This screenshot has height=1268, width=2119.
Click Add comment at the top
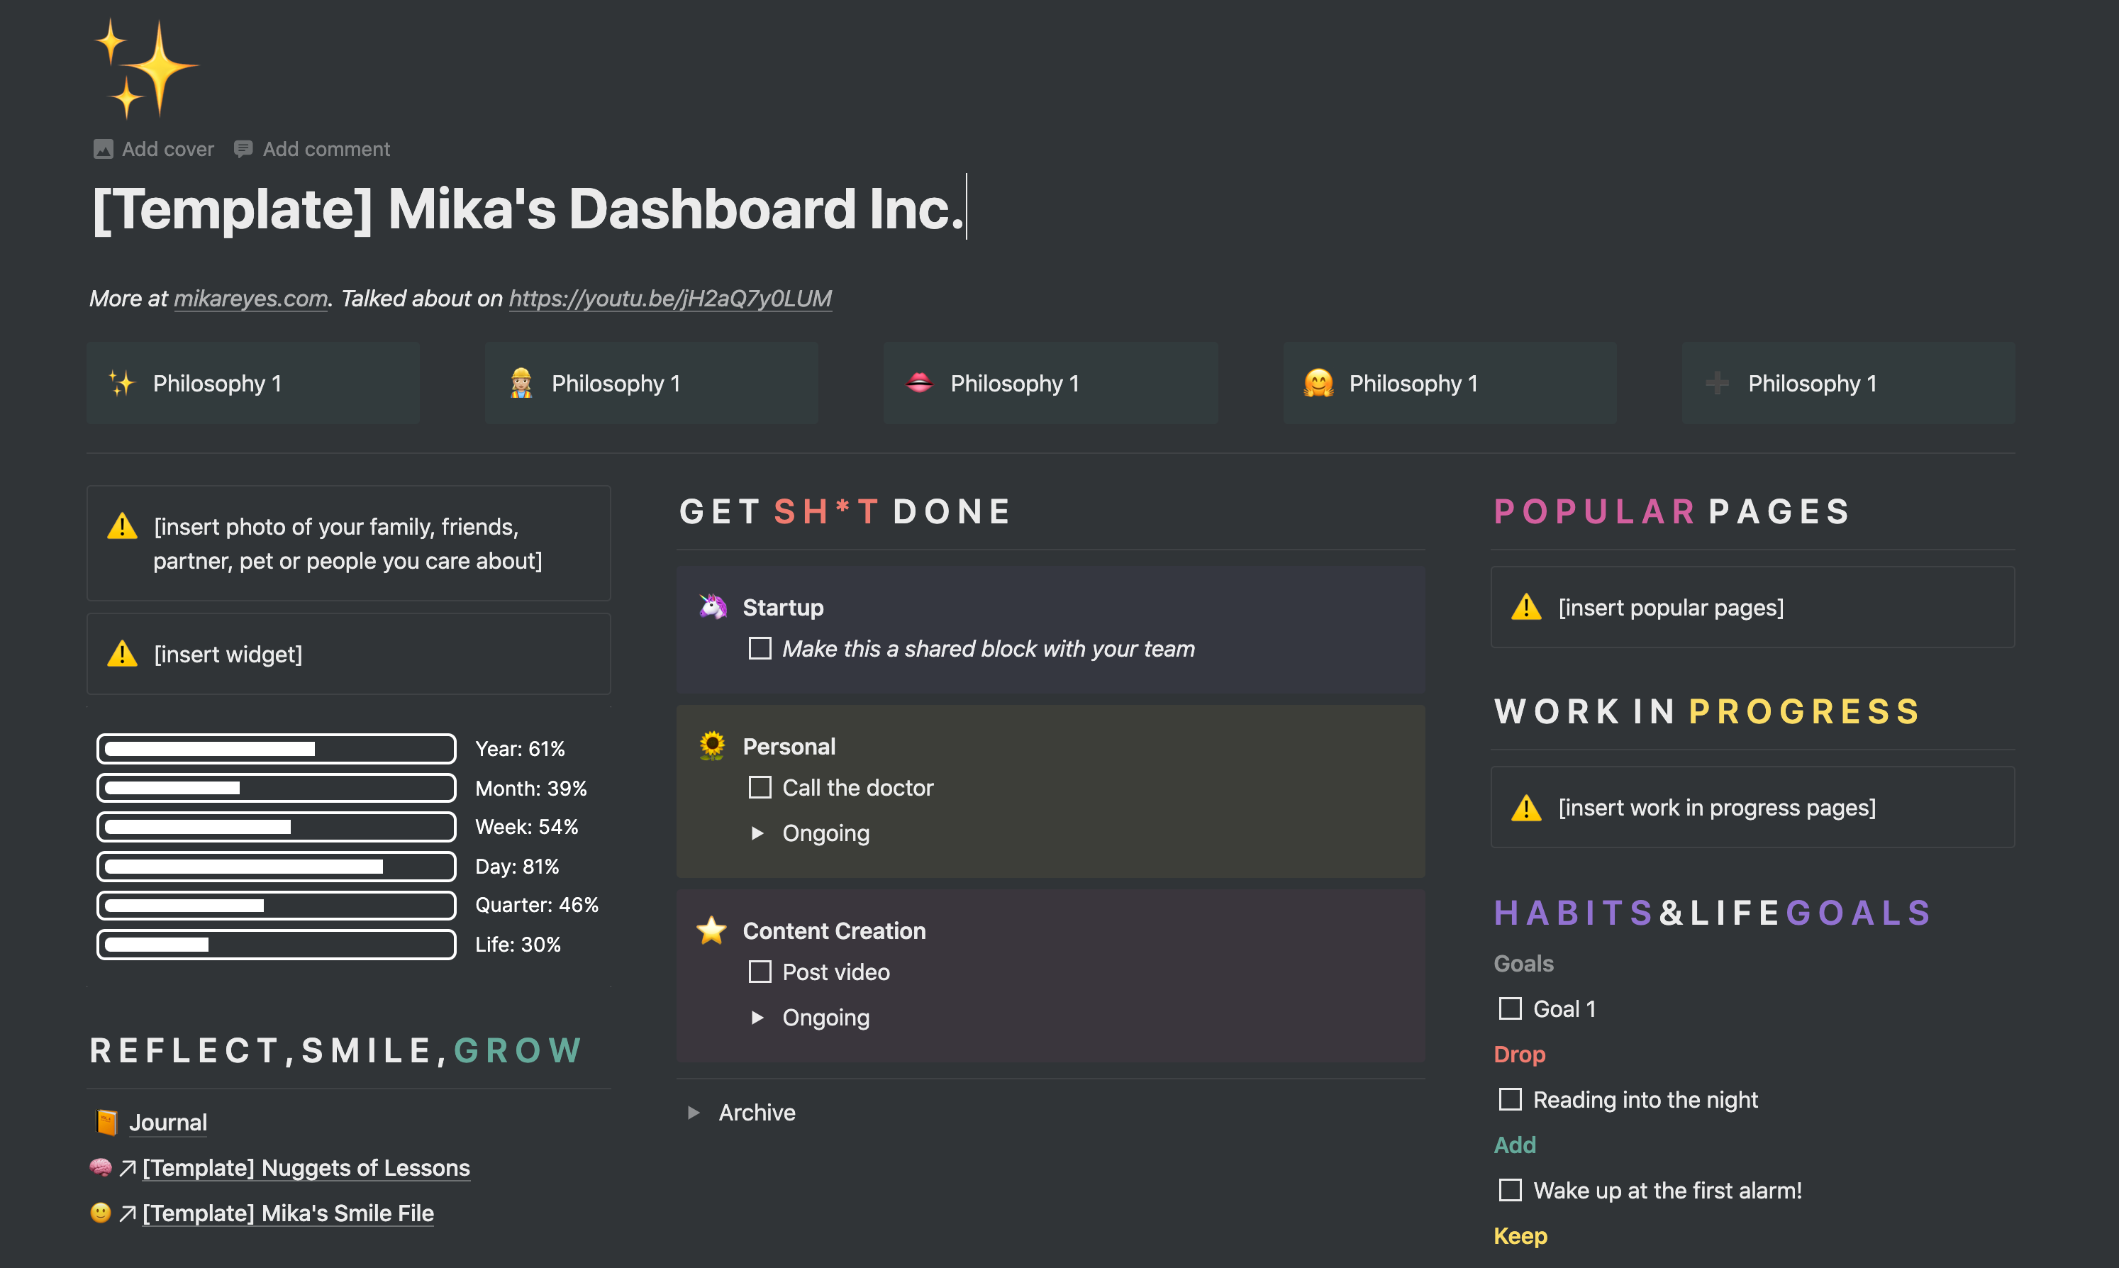click(x=326, y=148)
